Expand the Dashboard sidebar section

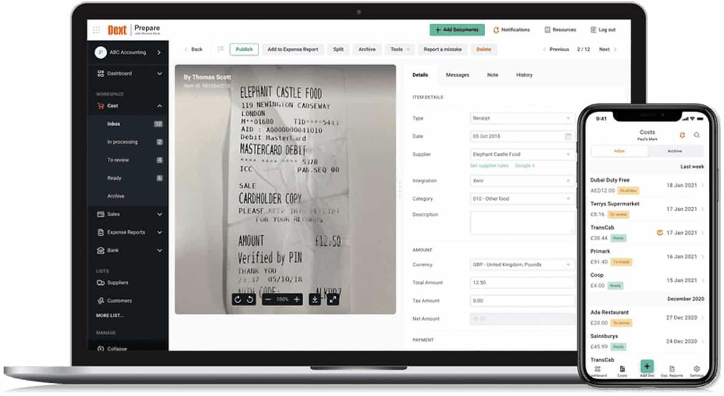coord(160,74)
